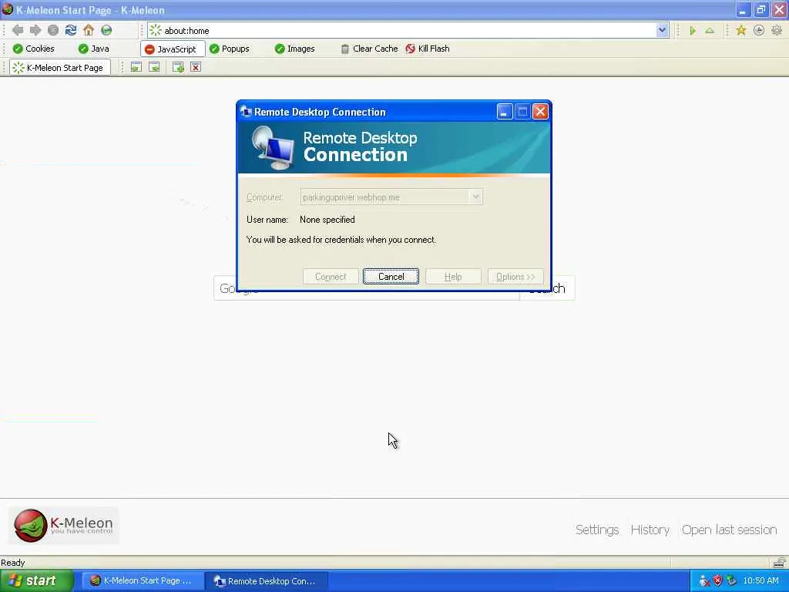Toggle Cookies in the privacy bar
The image size is (789, 592).
tap(33, 49)
